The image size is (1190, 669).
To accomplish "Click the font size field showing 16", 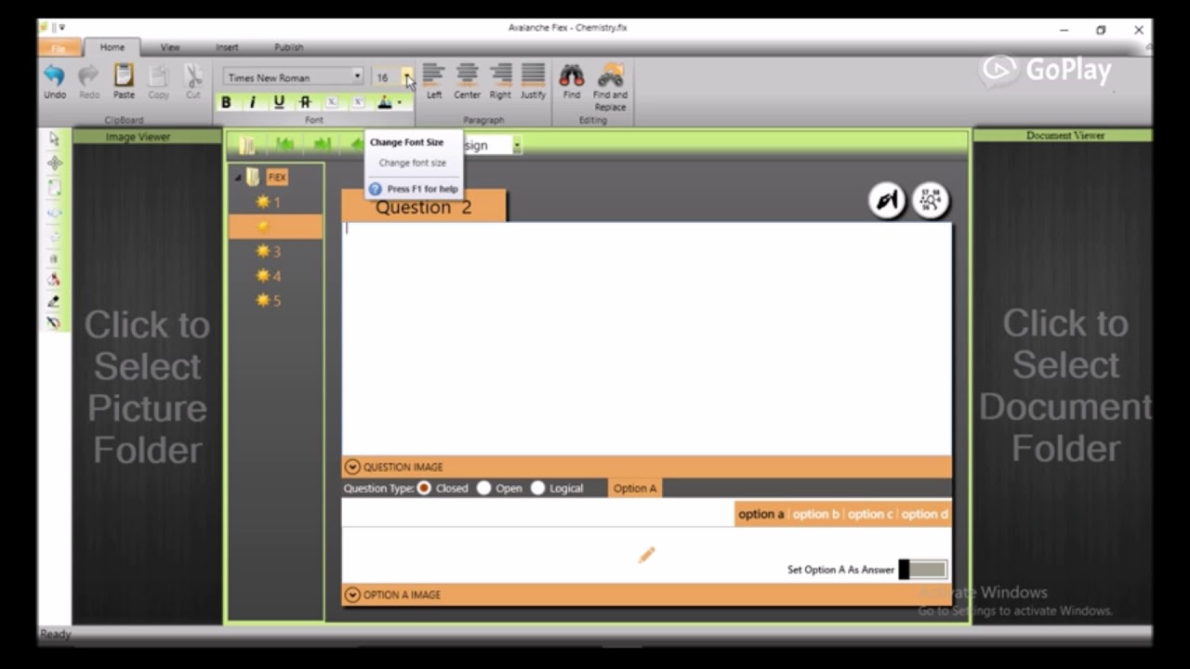I will (387, 77).
